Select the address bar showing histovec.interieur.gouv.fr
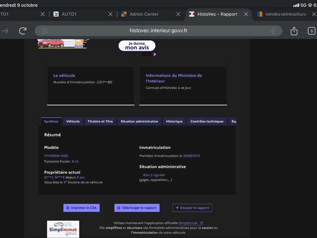Viewport: 317px width, 238px height. [x=158, y=31]
